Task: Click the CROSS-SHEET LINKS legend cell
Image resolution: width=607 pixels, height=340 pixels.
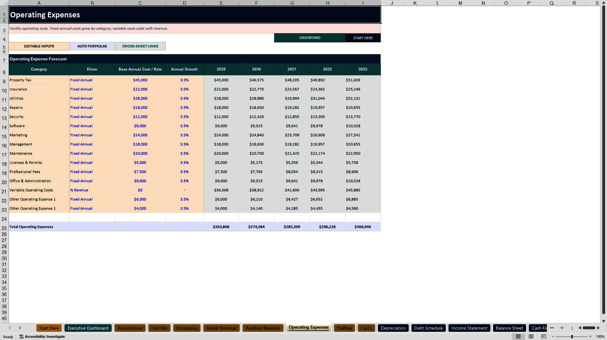Action: (140, 46)
